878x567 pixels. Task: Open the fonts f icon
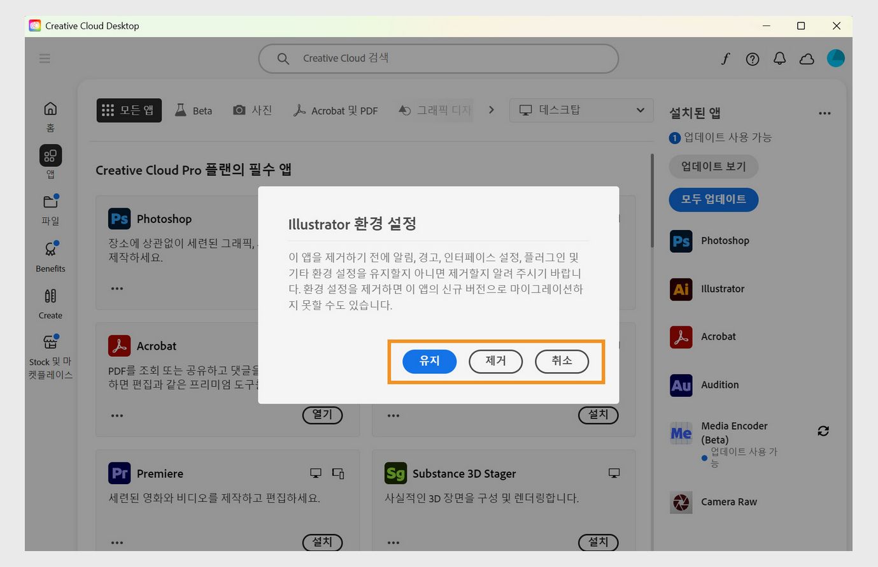coord(725,59)
